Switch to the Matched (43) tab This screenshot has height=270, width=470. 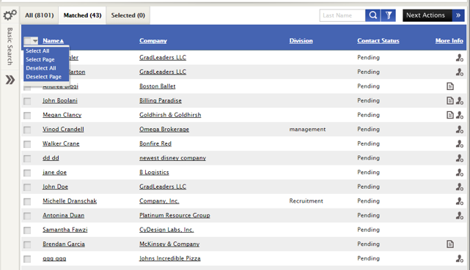pos(82,15)
